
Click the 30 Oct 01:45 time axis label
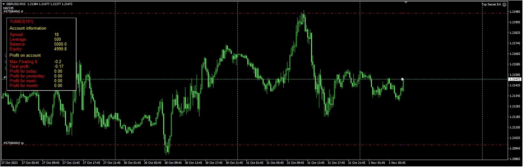pos(132,163)
